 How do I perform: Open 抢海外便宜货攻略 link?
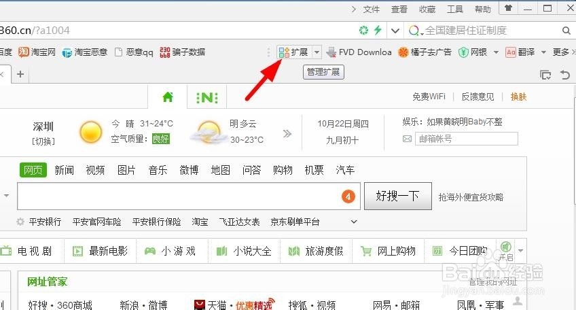471,197
